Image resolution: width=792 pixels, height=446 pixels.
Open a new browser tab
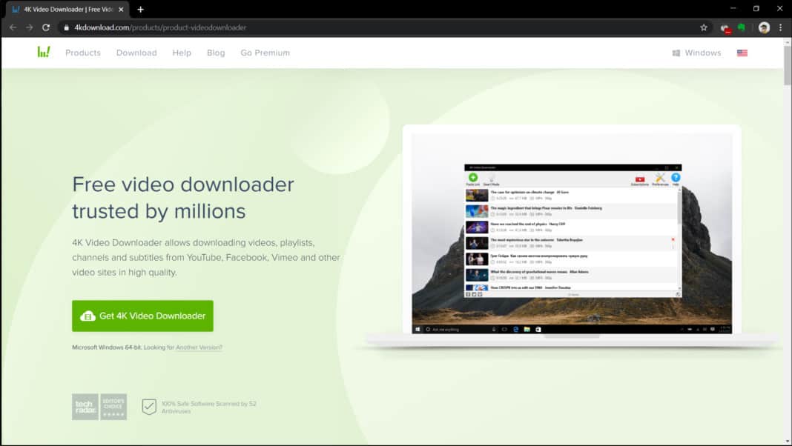click(140, 9)
